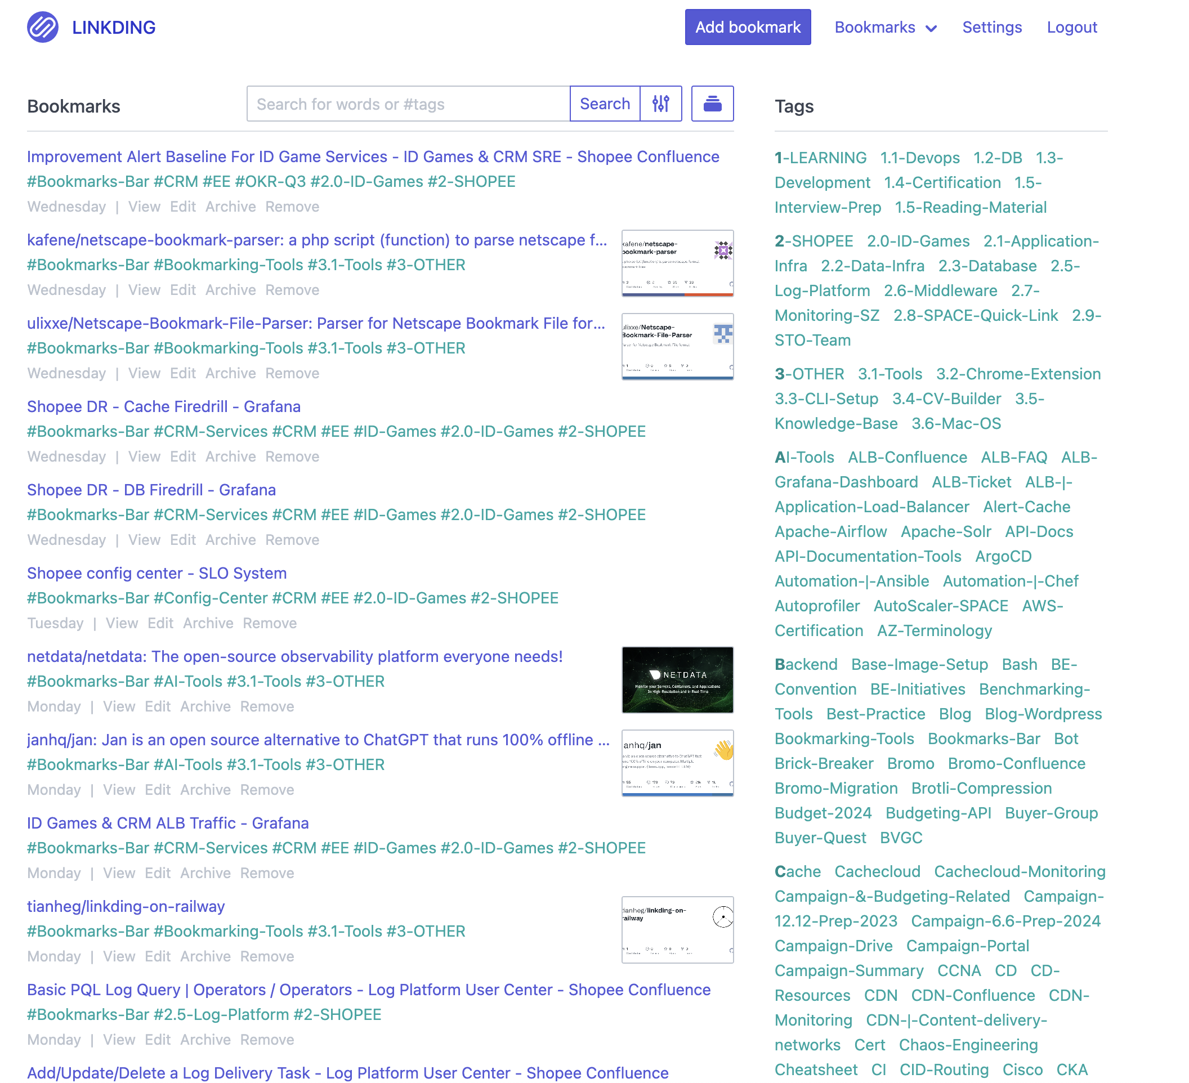Filter by 1.4-Certification tag
The height and width of the screenshot is (1083, 1189).
[x=942, y=183]
